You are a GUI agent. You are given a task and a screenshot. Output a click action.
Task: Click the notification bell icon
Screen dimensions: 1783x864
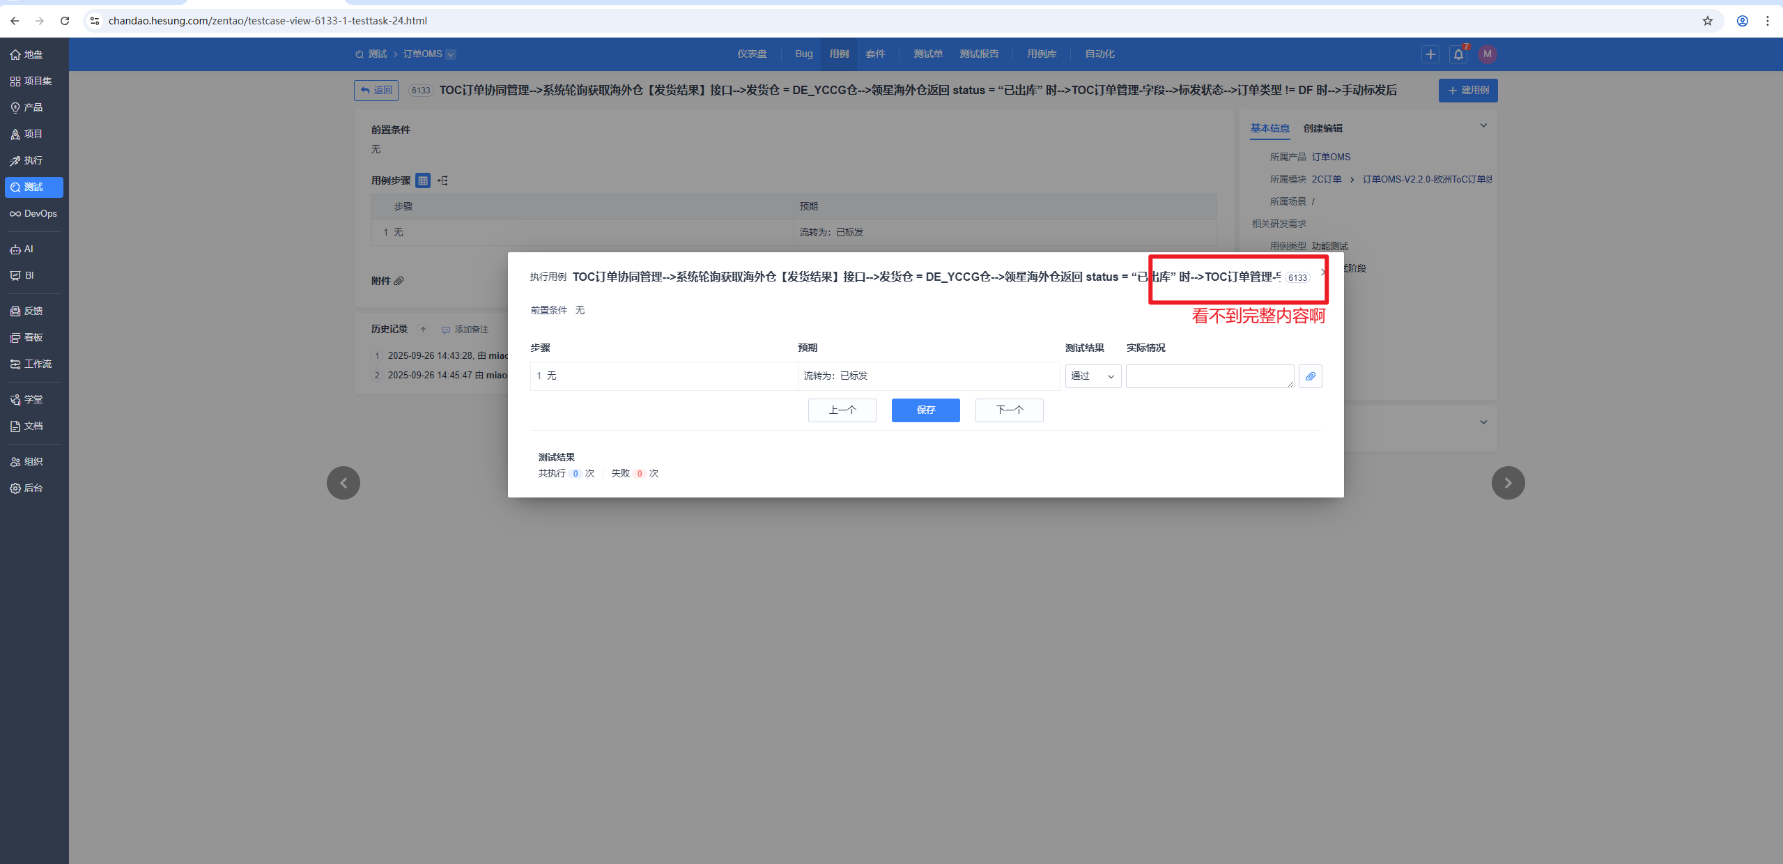(x=1458, y=54)
